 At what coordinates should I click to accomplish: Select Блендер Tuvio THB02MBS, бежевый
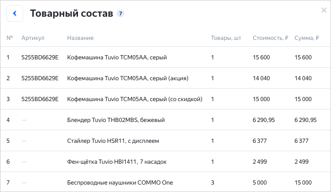(116, 120)
